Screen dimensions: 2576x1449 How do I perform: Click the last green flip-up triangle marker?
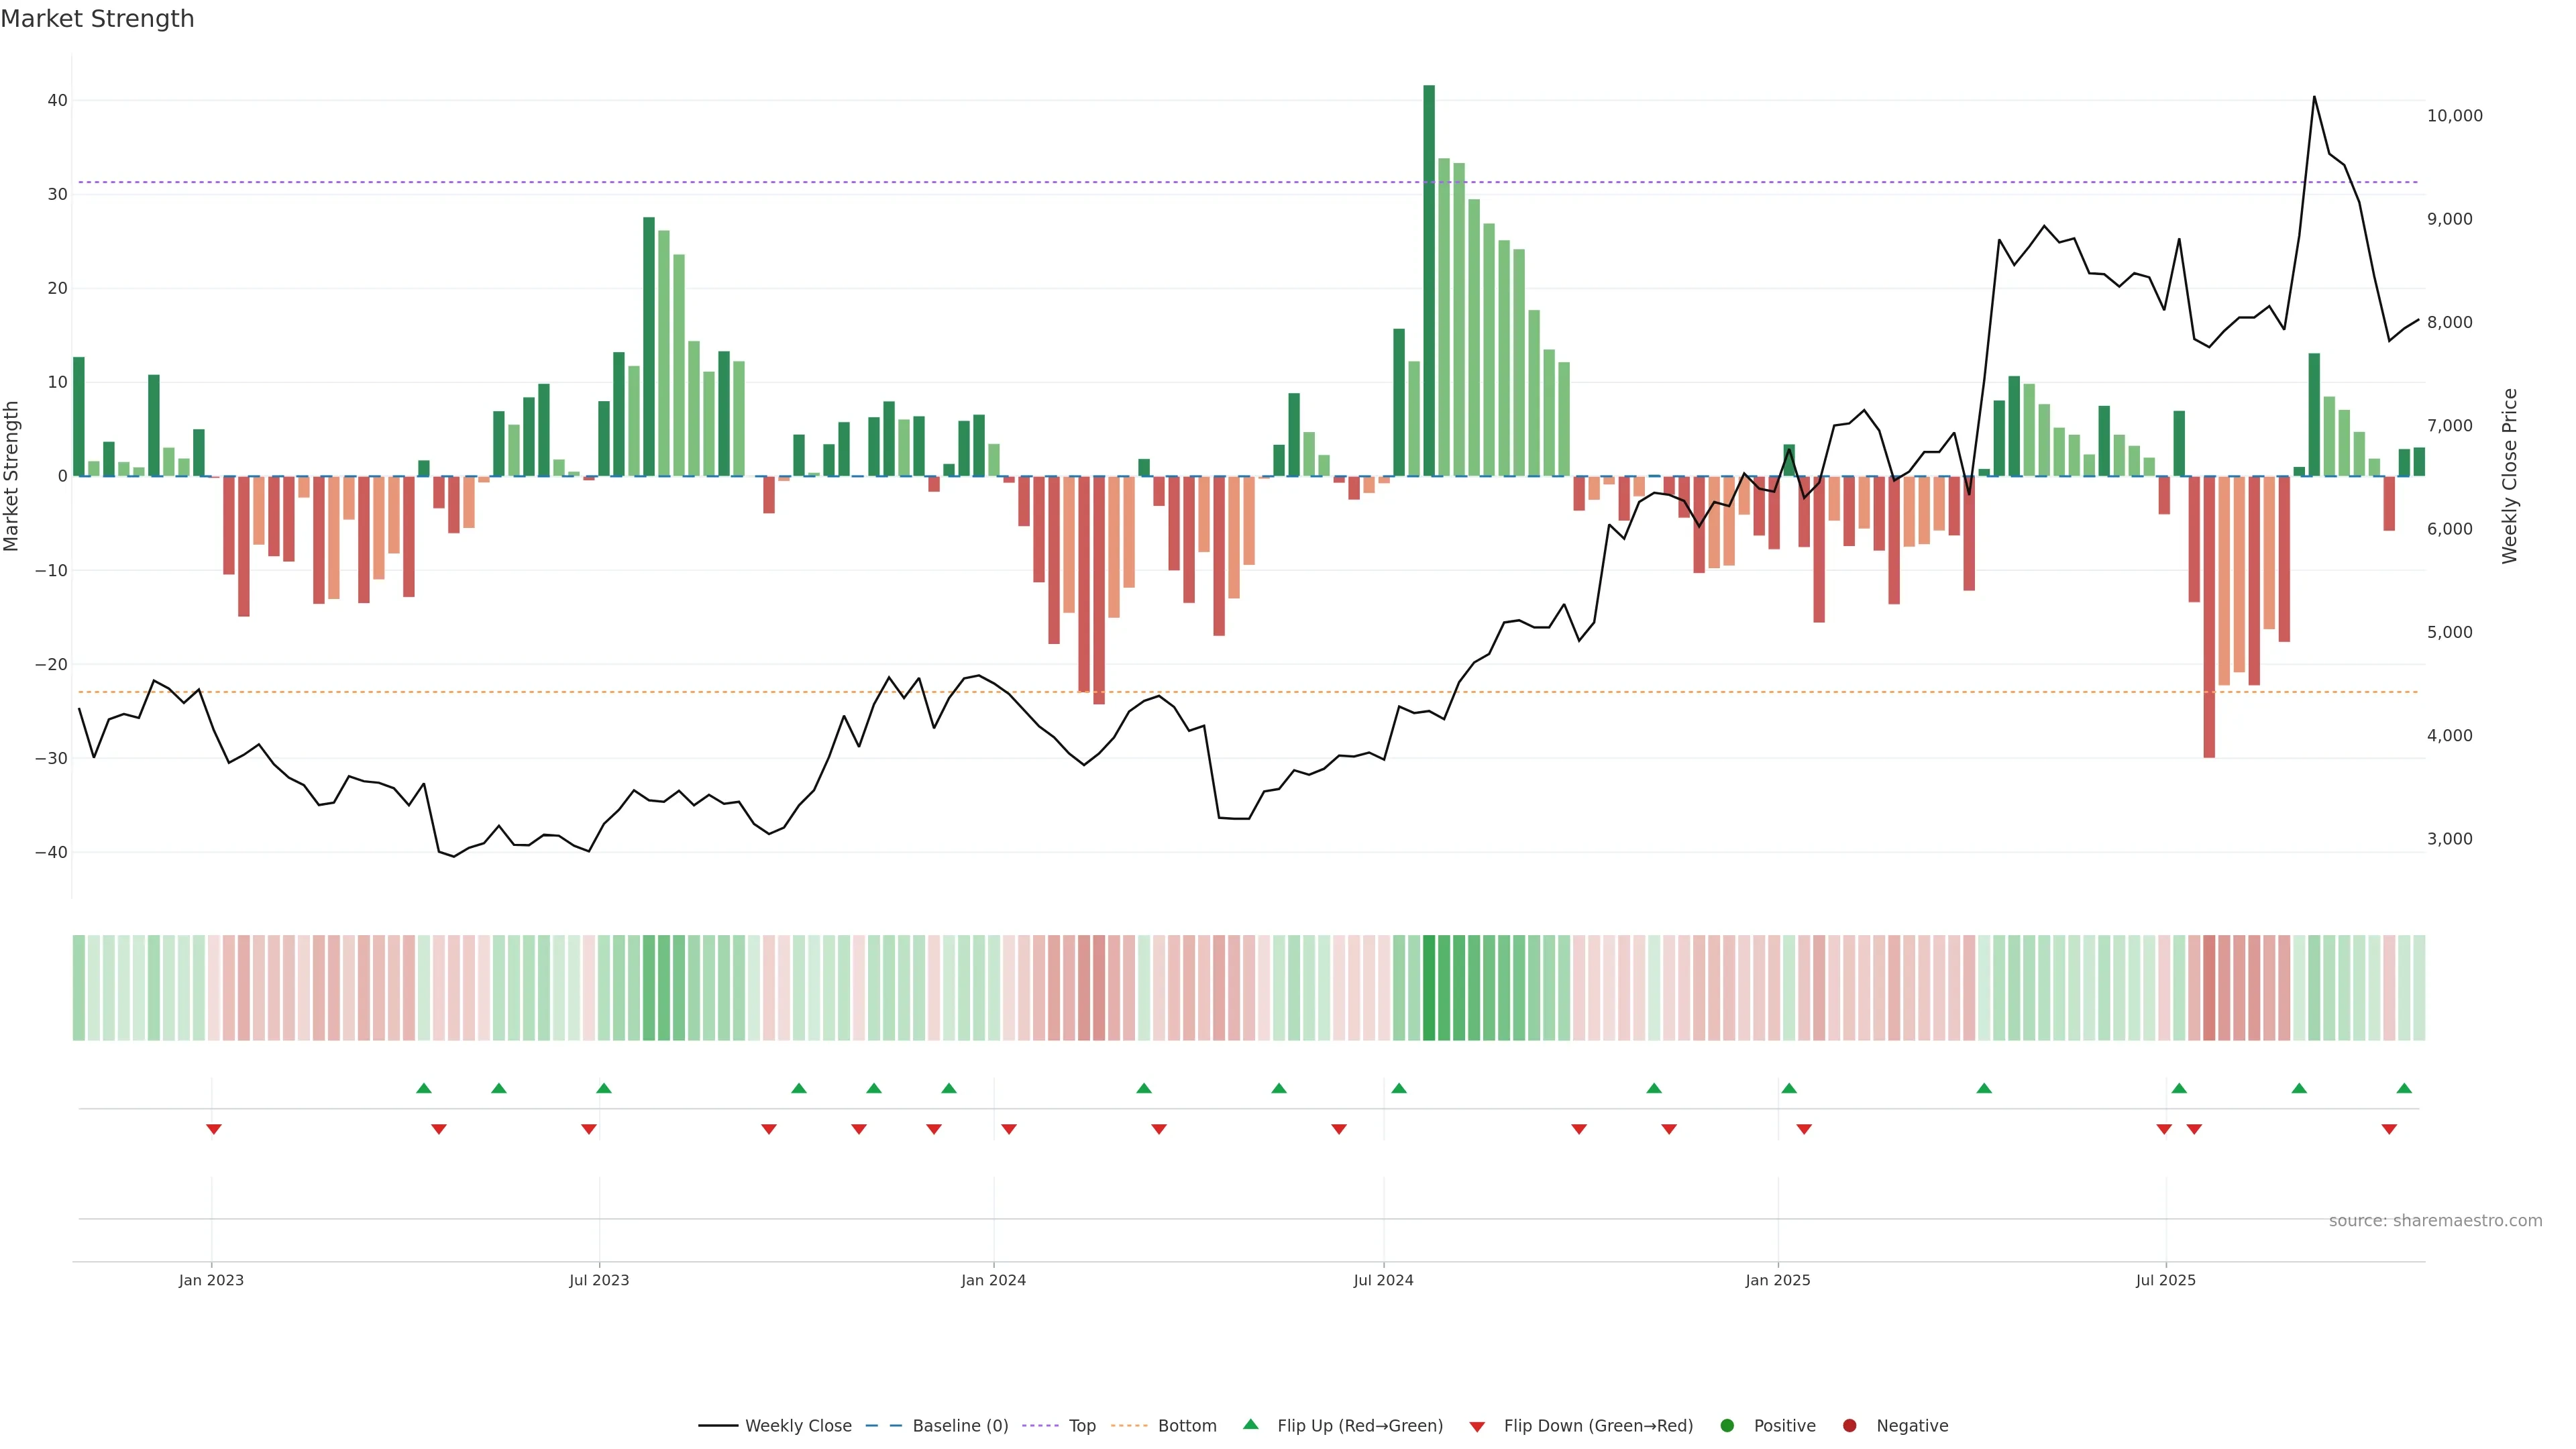[2404, 1088]
